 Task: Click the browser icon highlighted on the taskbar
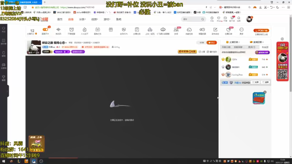point(34,161)
